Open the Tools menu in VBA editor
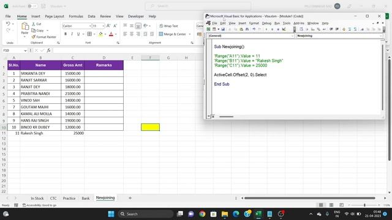This screenshot has width=392, height=220. (x=287, y=23)
